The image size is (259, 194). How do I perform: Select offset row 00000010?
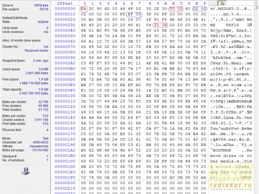tap(65, 14)
